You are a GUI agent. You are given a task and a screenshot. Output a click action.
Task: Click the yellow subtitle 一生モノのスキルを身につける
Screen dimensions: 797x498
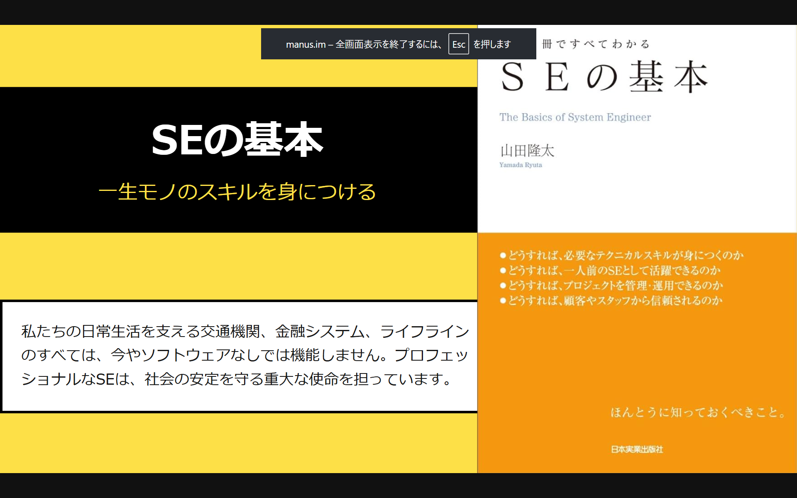tap(237, 192)
